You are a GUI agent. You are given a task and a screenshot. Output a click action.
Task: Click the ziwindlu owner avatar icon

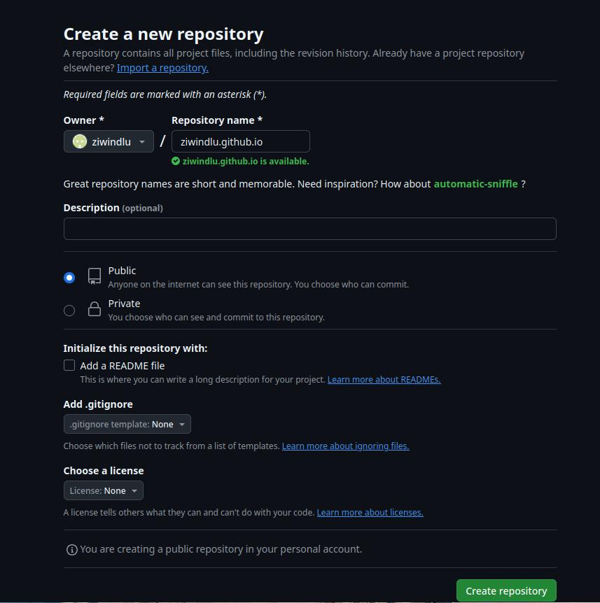click(80, 141)
